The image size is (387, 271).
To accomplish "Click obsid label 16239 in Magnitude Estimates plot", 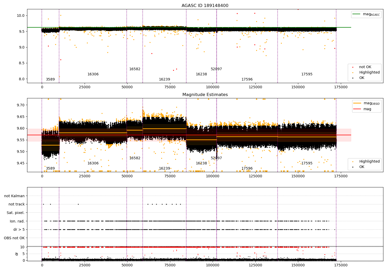I will coord(164,169).
